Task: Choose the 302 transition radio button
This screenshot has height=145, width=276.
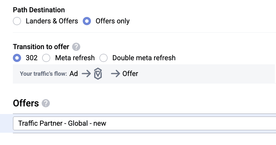Action: (17, 58)
